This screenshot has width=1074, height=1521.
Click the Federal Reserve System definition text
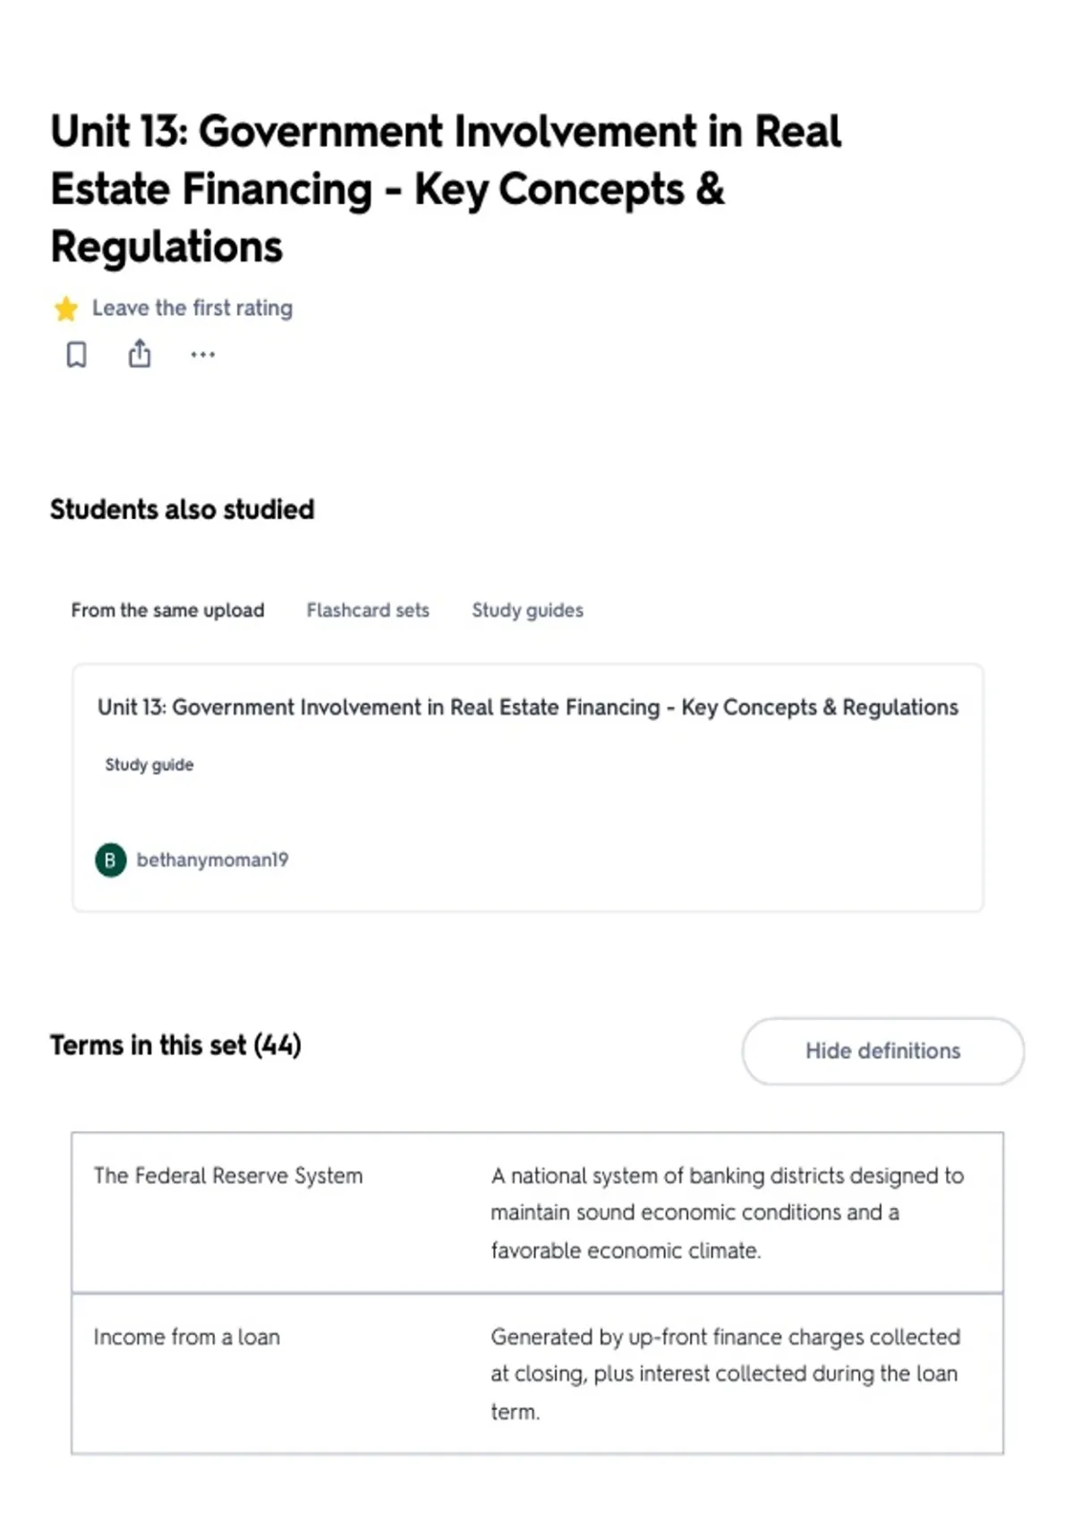(727, 1212)
